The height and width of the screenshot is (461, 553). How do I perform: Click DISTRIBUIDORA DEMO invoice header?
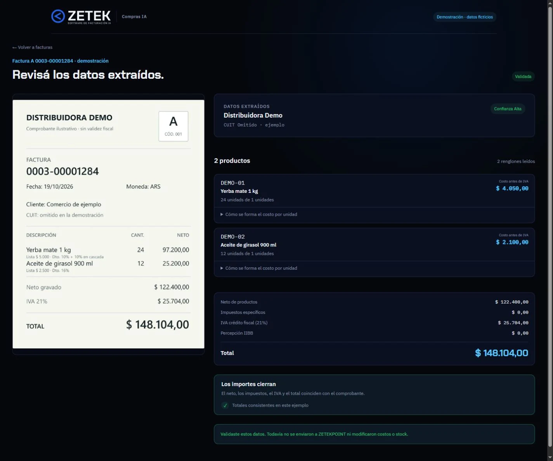coord(69,118)
